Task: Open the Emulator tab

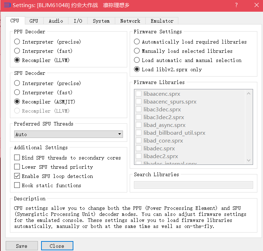Action: [162, 21]
